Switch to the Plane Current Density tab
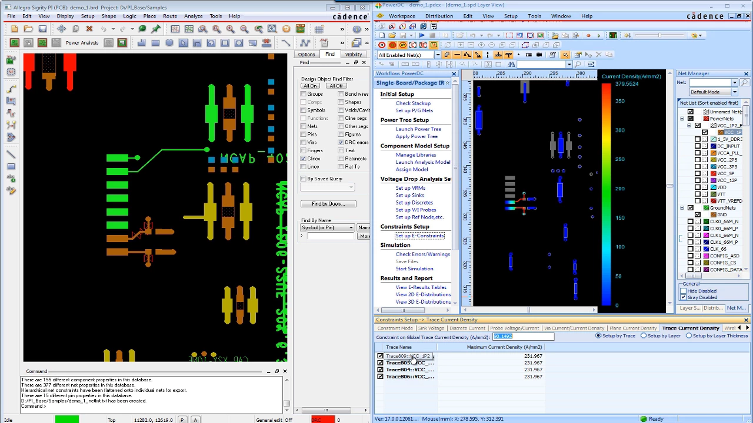This screenshot has width=753, height=423. coord(632,328)
